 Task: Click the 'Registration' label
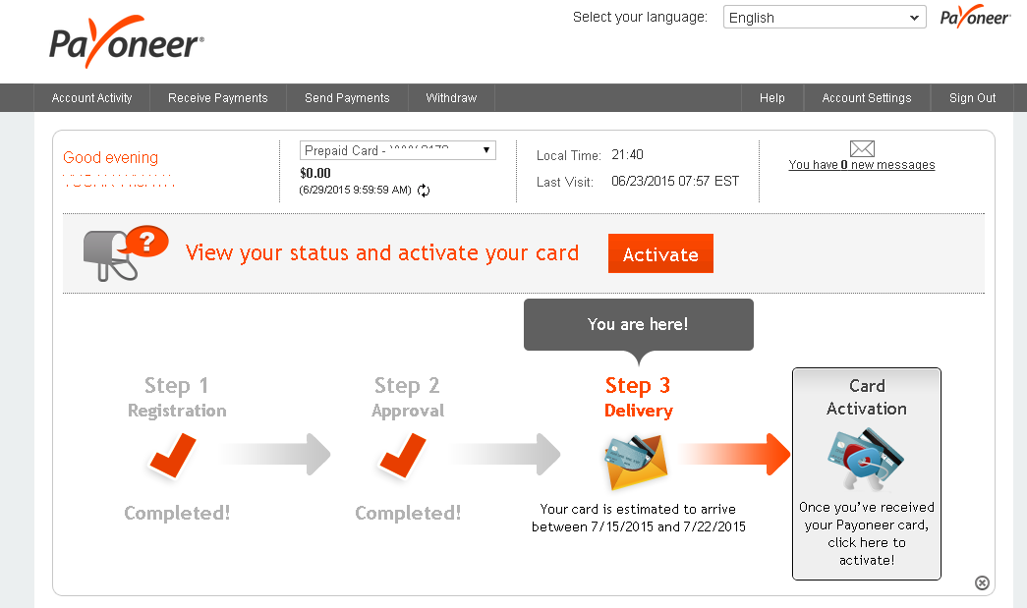pyautogui.click(x=177, y=411)
